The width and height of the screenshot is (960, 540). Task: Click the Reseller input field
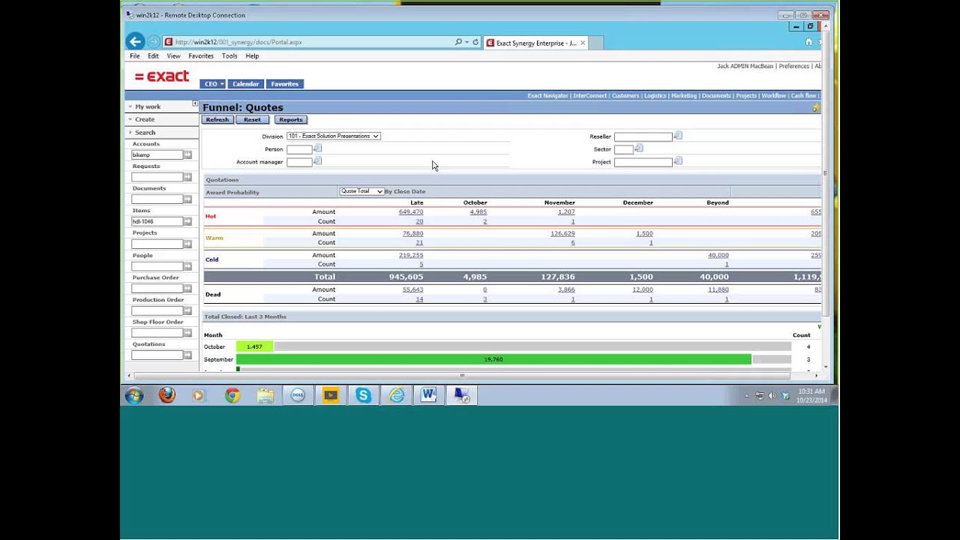643,136
